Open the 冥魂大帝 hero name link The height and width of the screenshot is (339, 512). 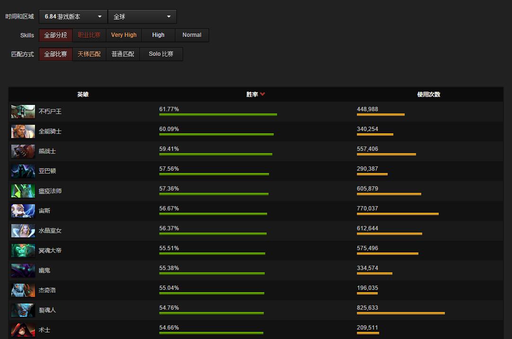pyautogui.click(x=50, y=251)
